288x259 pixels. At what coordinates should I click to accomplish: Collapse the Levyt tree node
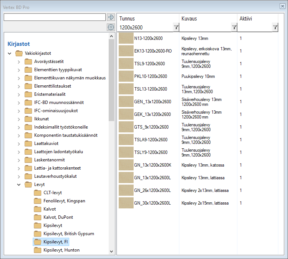tap(19, 184)
